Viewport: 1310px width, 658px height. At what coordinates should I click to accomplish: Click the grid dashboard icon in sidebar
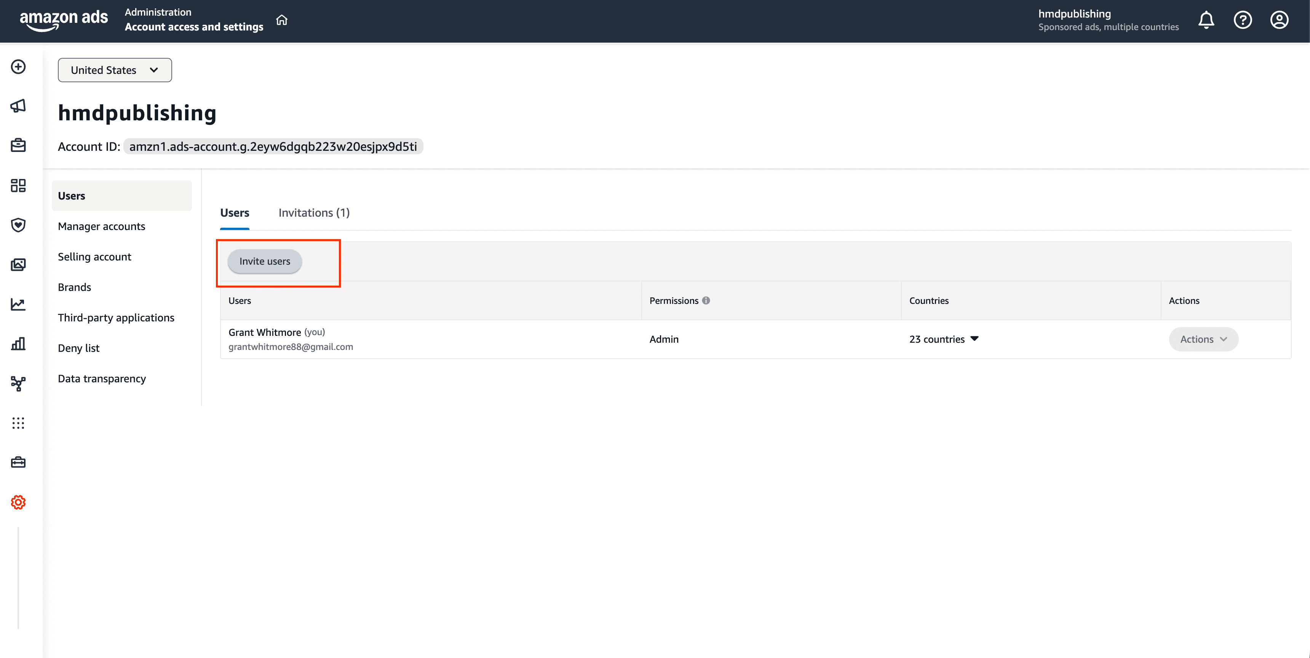[x=18, y=186]
